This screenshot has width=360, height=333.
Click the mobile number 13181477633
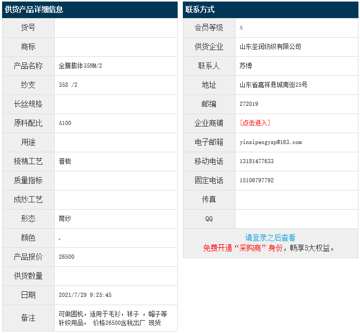pyautogui.click(x=257, y=161)
